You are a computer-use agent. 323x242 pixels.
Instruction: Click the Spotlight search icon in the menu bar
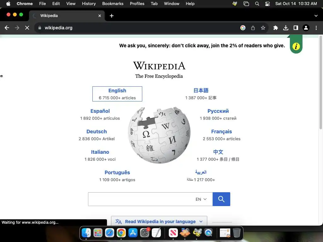(x=257, y=3)
